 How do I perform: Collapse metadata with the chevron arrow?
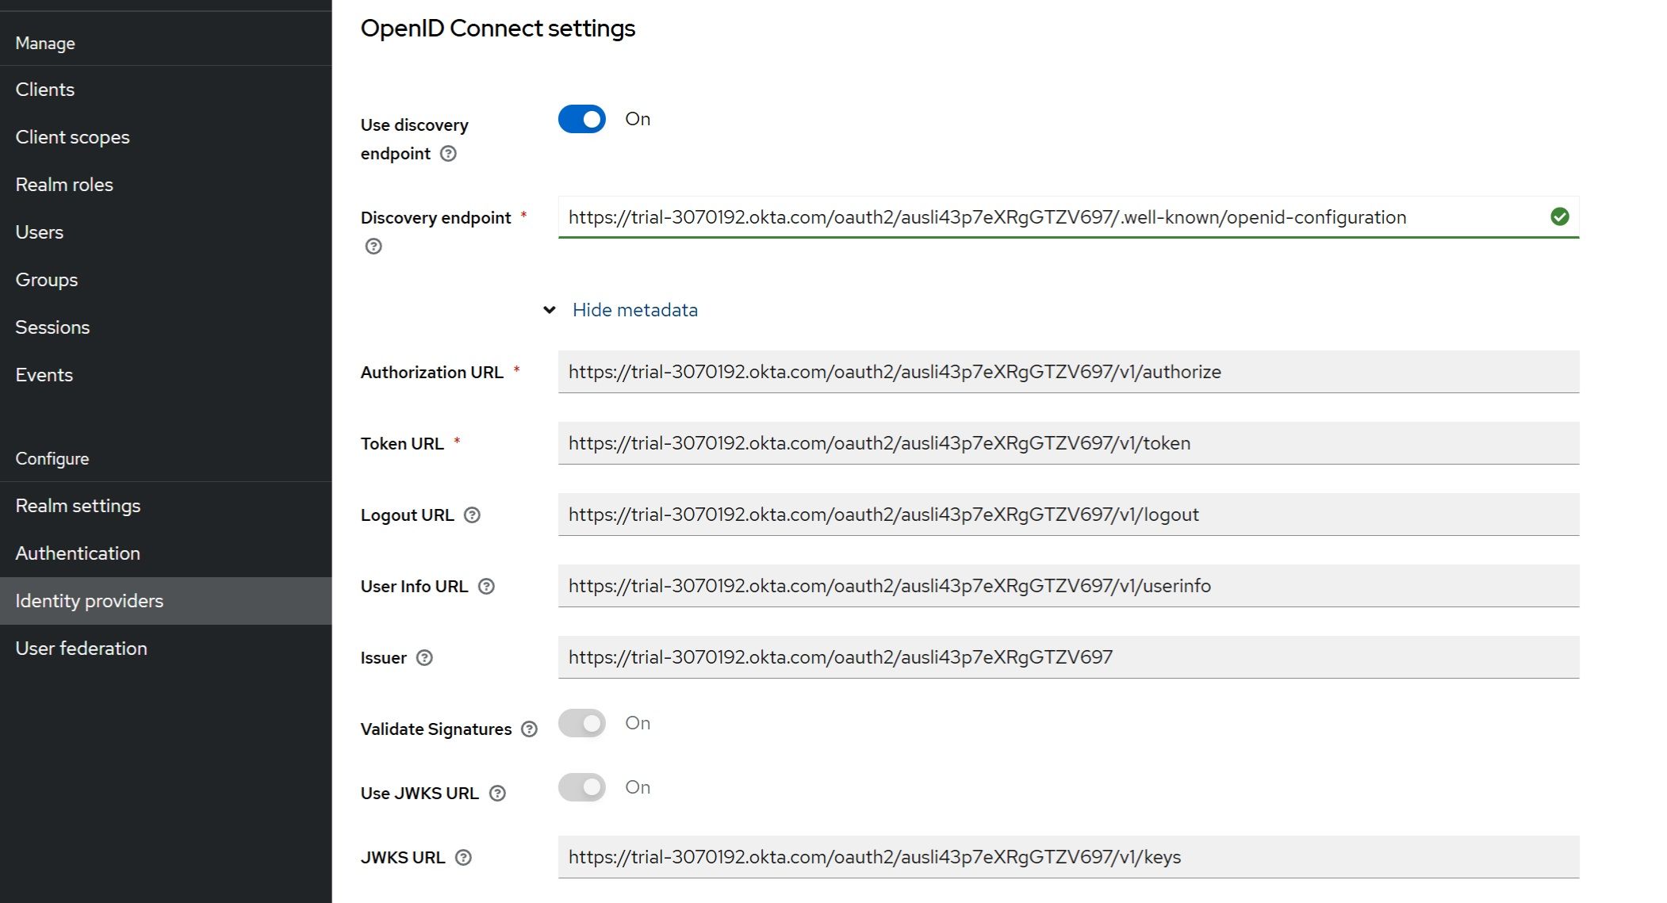click(549, 310)
